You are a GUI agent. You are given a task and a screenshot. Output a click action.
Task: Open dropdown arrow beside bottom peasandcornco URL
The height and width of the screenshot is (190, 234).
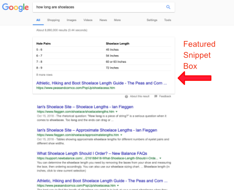118,185
